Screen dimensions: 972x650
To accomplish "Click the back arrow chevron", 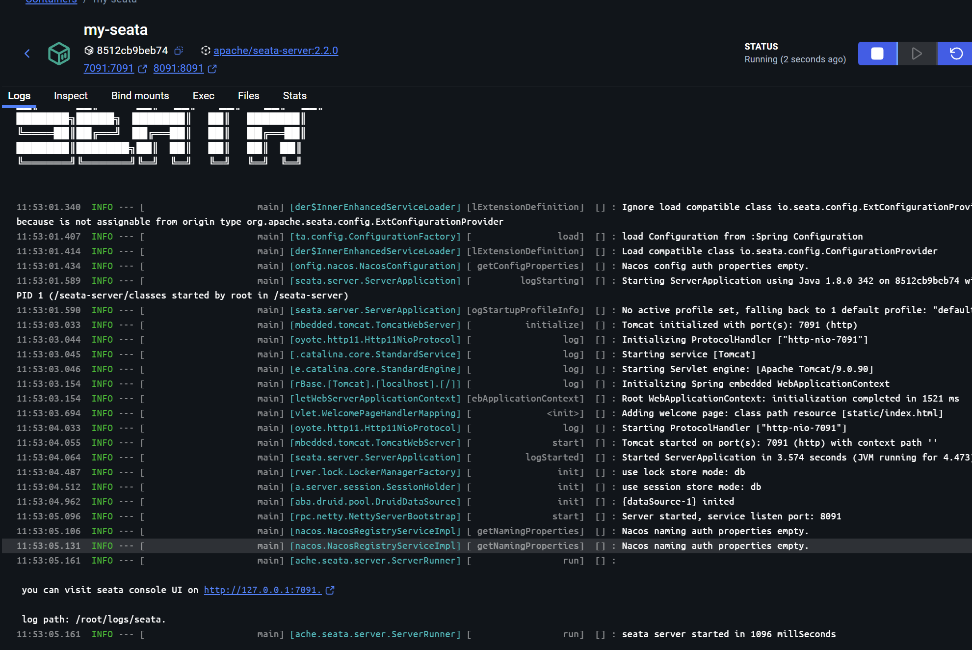I will tap(27, 54).
